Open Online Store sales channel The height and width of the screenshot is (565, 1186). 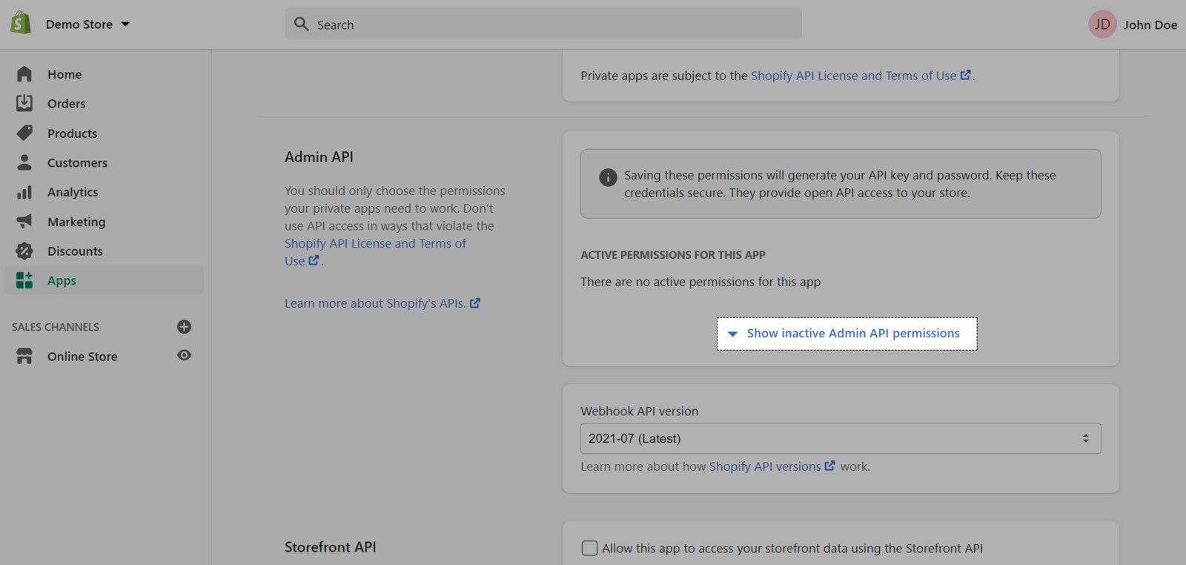[82, 357]
